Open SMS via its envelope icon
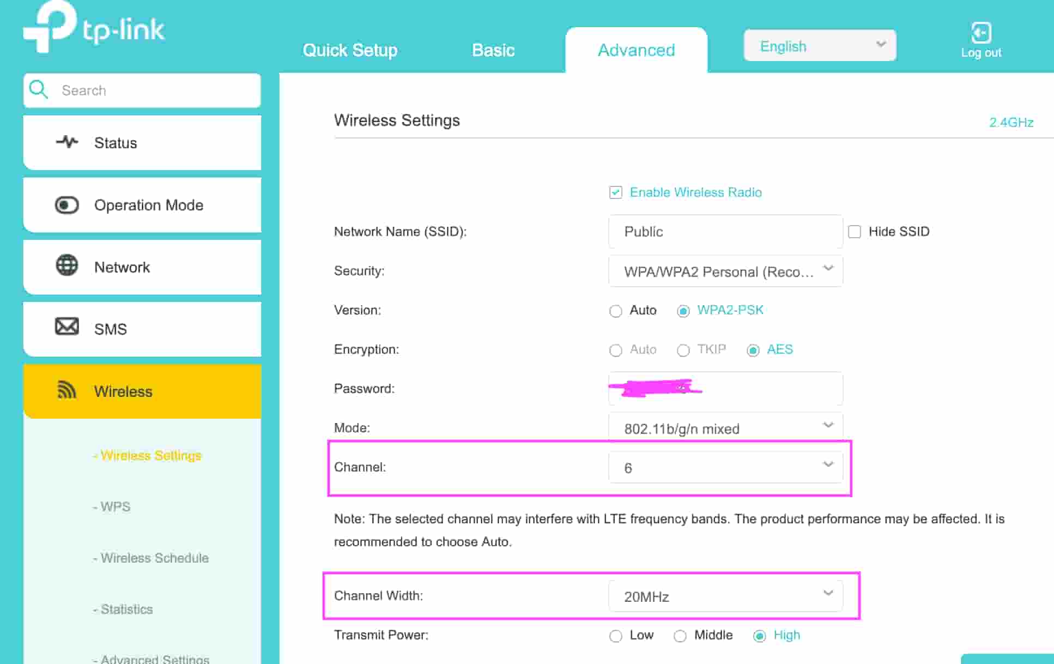This screenshot has width=1054, height=664. pos(67,327)
